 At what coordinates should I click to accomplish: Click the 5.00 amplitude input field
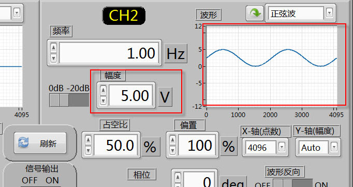130,95
